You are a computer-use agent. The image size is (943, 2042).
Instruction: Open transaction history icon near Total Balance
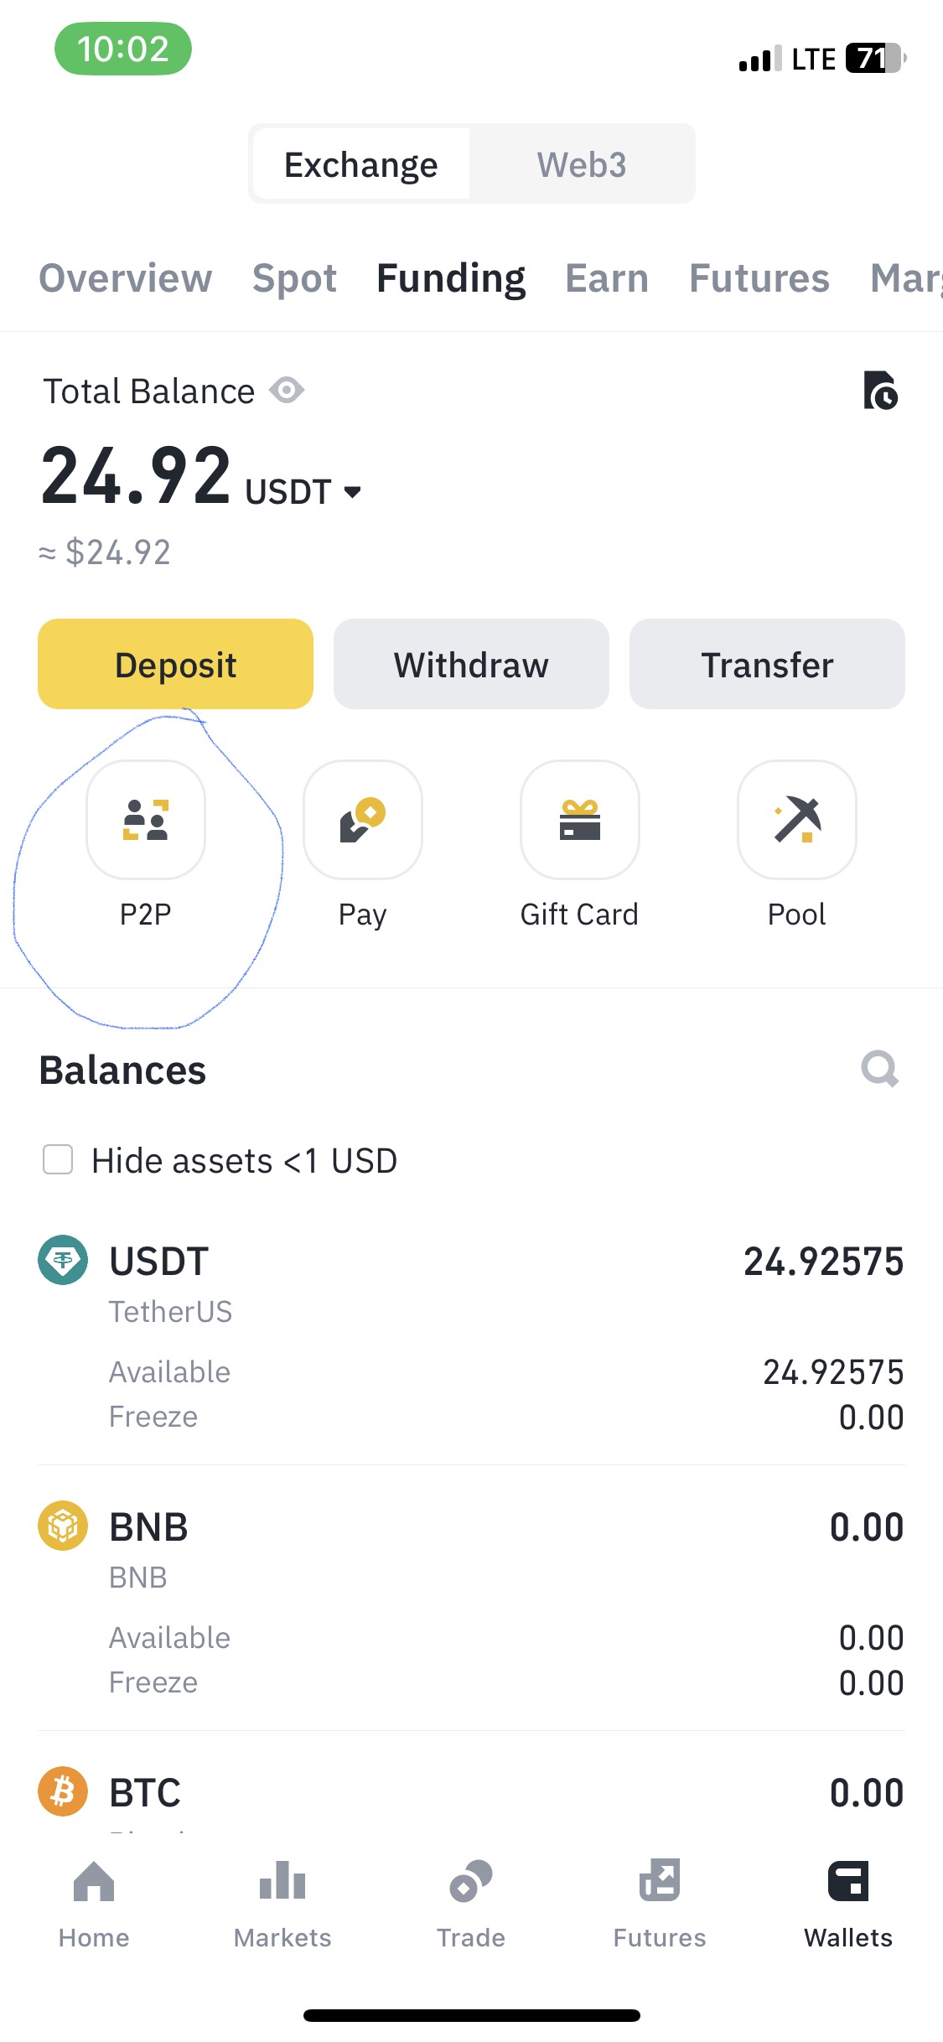point(880,391)
